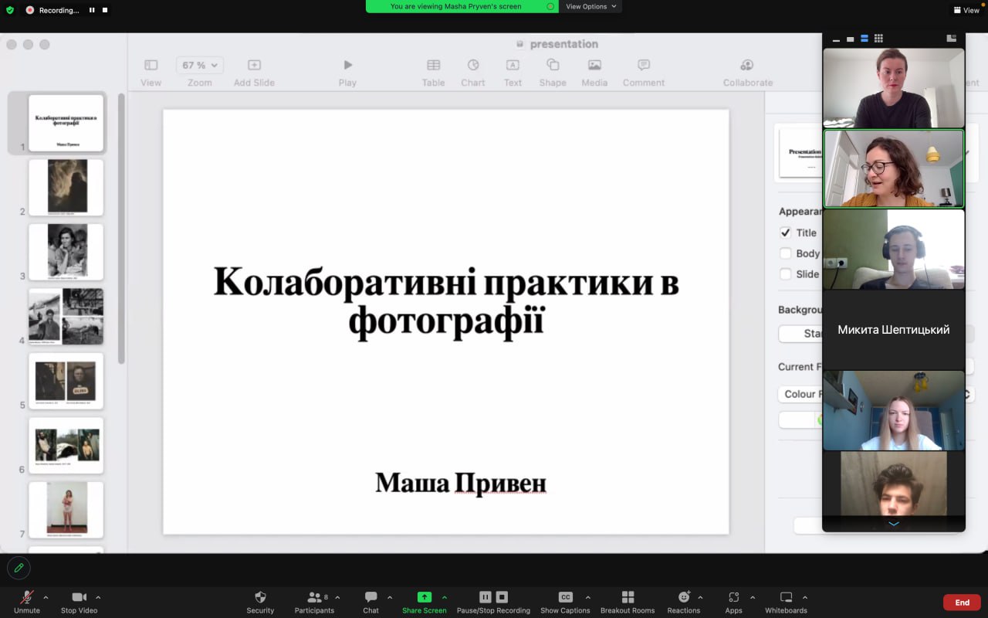Image resolution: width=988 pixels, height=618 pixels.
Task: Open Whiteboards
Action: point(786,597)
